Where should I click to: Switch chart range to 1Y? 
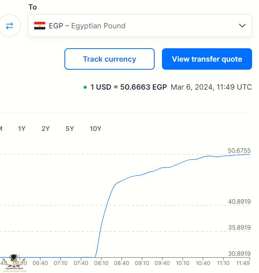(x=22, y=129)
